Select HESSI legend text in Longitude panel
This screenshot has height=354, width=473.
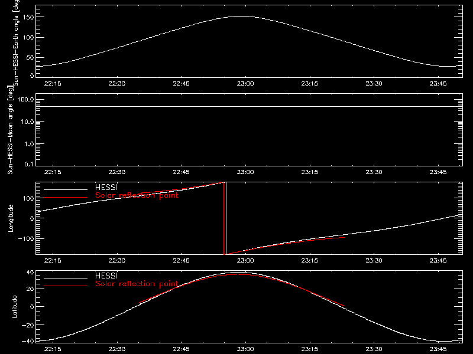coord(106,187)
